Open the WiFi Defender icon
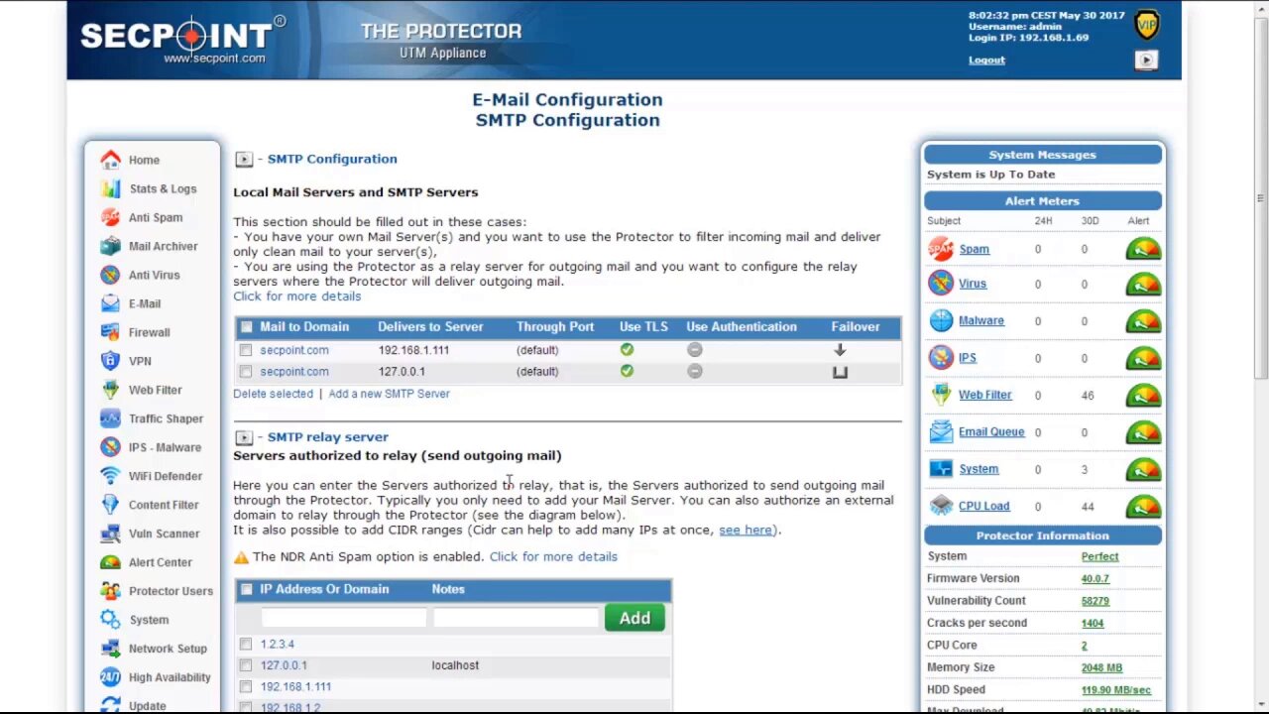The image size is (1269, 714). point(110,476)
